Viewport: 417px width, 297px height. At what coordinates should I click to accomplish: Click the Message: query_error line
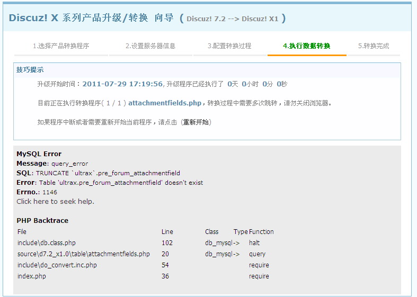click(52, 164)
